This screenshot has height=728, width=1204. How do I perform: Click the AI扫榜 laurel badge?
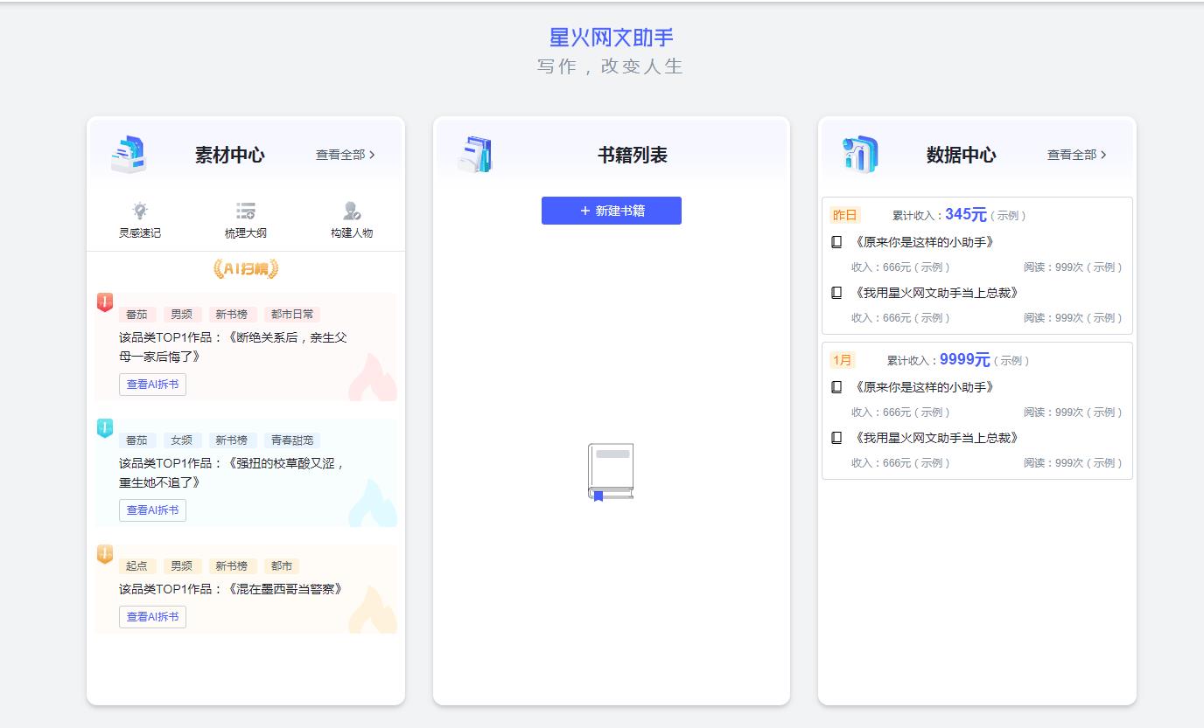coord(246,269)
